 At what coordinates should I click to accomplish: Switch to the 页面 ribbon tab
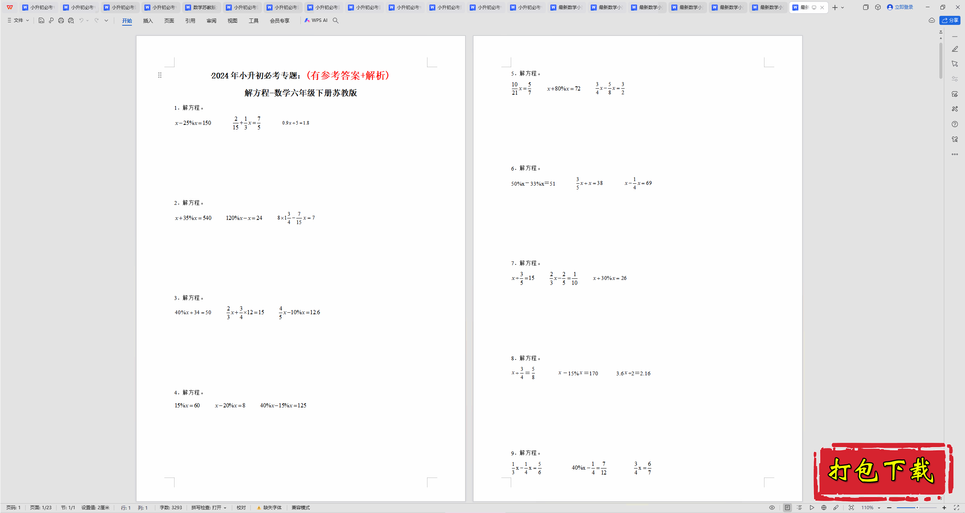click(x=169, y=21)
